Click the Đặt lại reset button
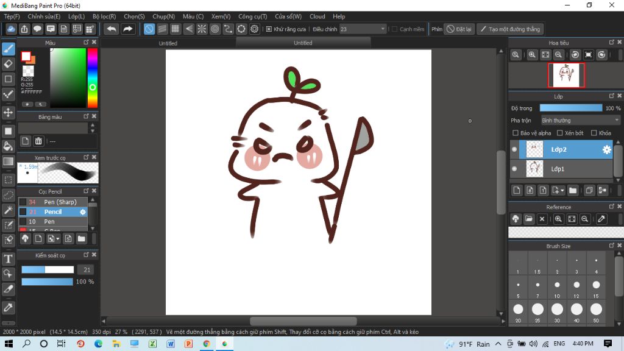Image resolution: width=624 pixels, height=351 pixels. pos(459,29)
